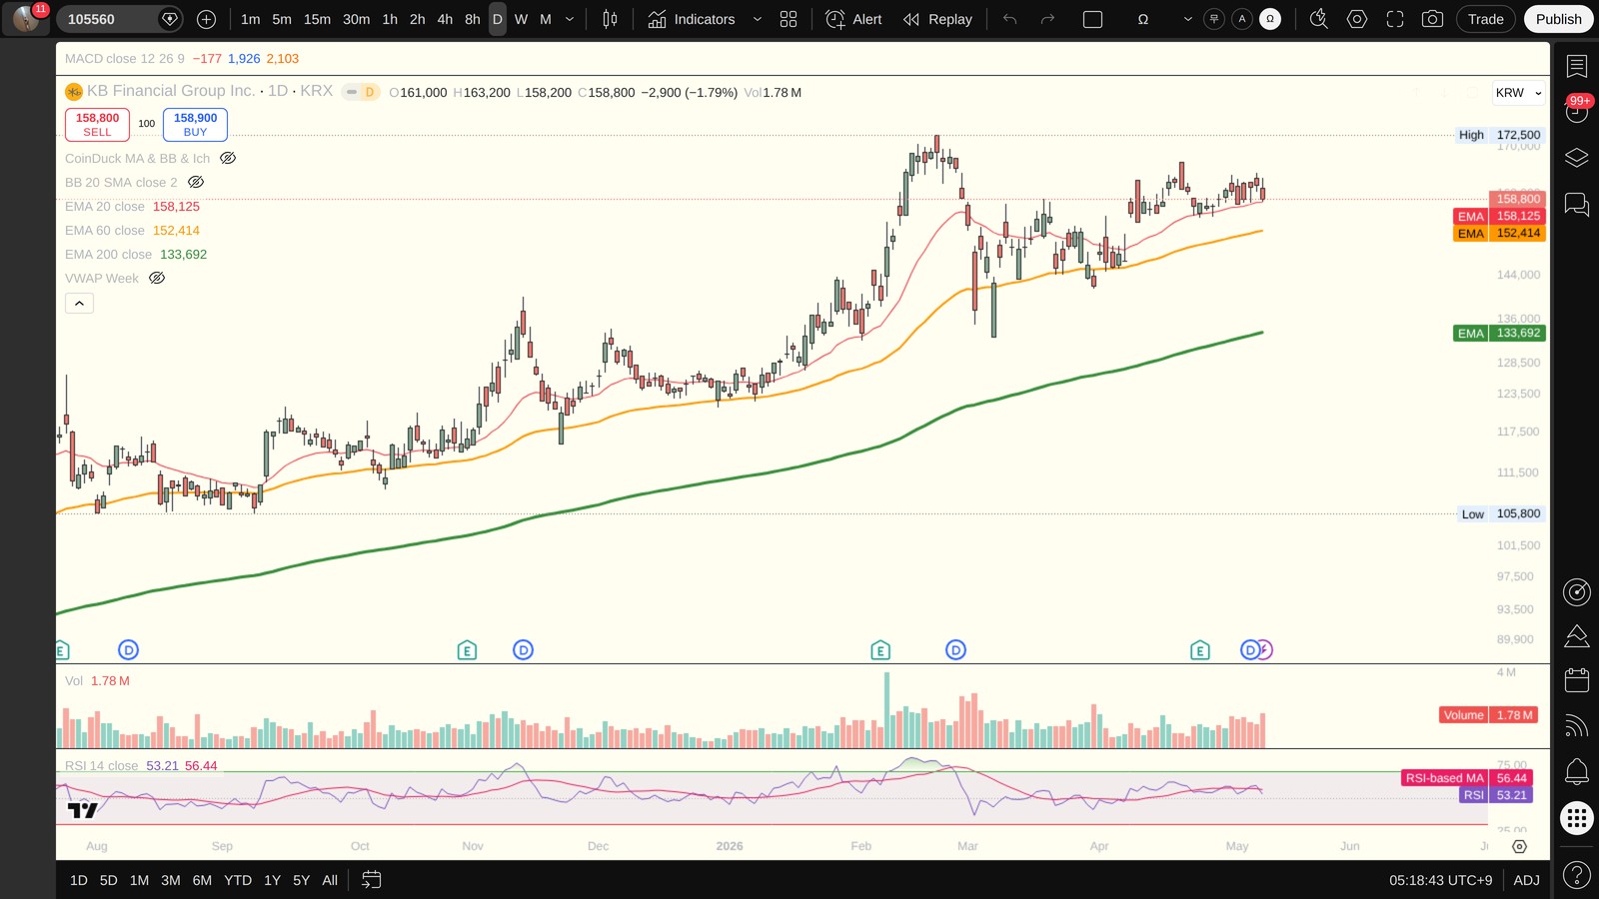Open the notifications bell
This screenshot has width=1599, height=899.
coord(1577,771)
